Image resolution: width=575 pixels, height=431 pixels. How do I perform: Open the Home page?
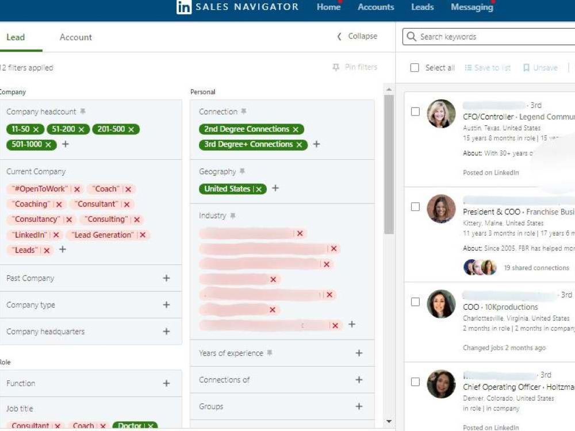(x=328, y=7)
